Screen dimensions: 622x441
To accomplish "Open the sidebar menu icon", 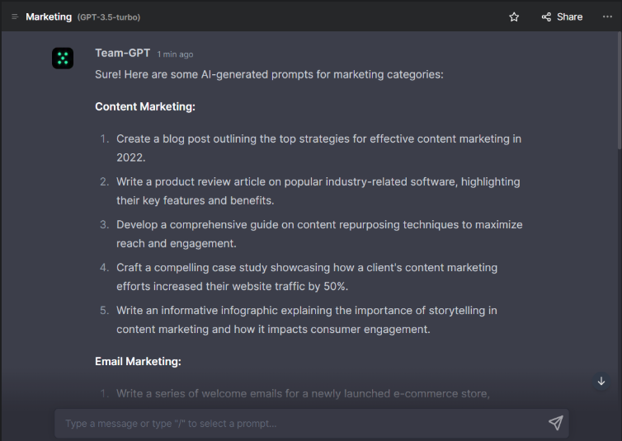I will [15, 16].
